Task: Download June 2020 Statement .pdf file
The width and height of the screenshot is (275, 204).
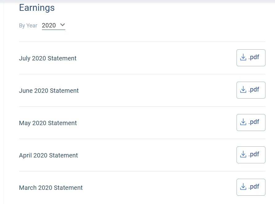Action: 251,90
